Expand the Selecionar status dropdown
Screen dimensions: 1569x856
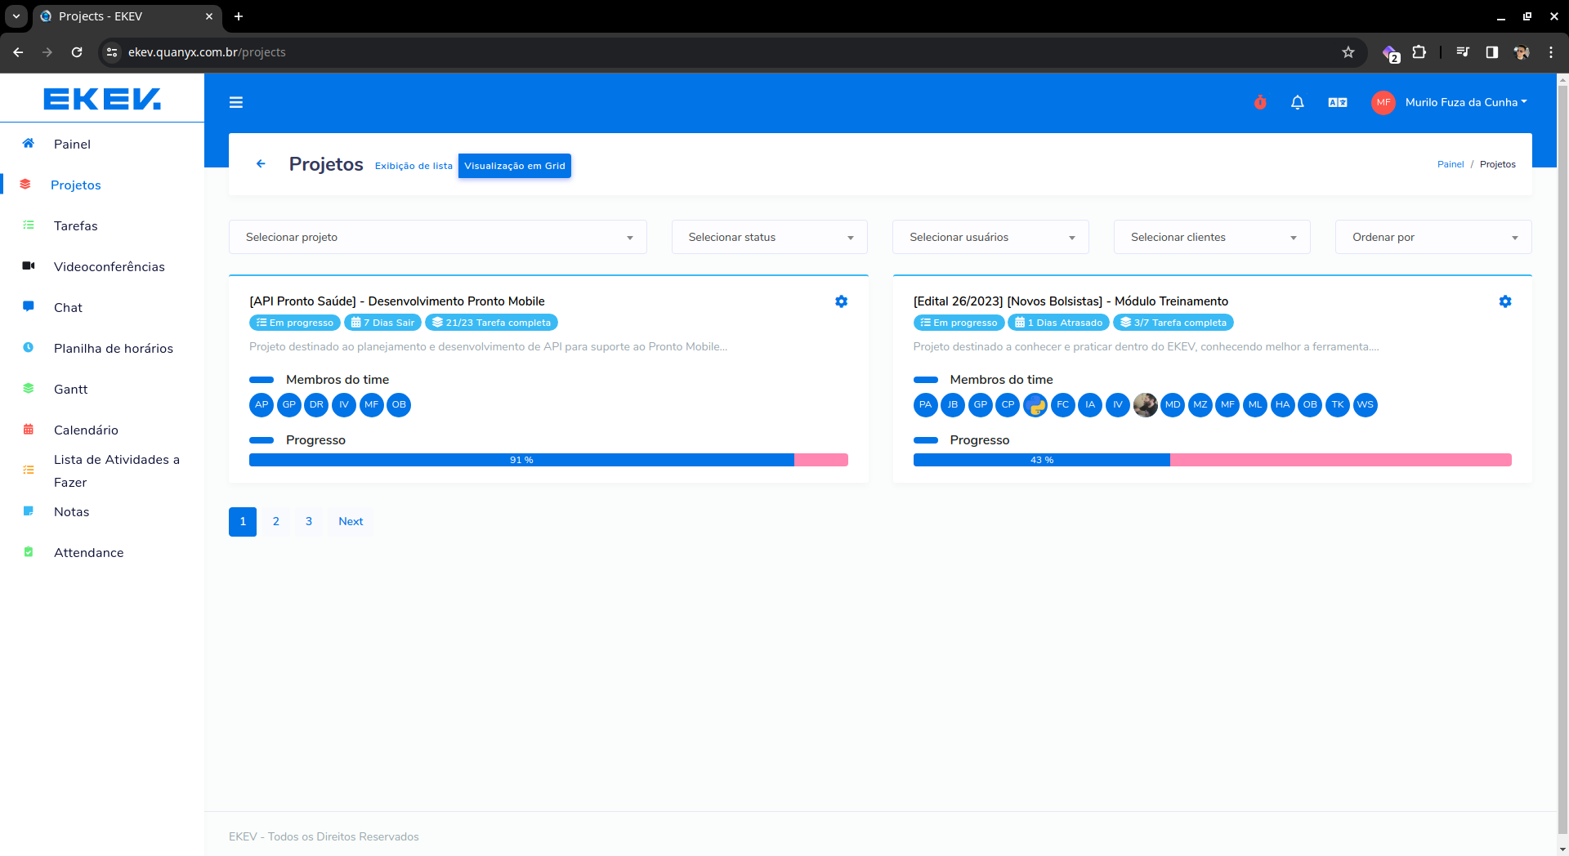(x=769, y=237)
